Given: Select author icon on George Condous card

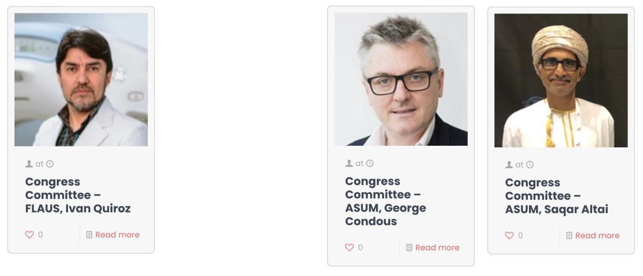Looking at the screenshot, I should click(x=349, y=163).
